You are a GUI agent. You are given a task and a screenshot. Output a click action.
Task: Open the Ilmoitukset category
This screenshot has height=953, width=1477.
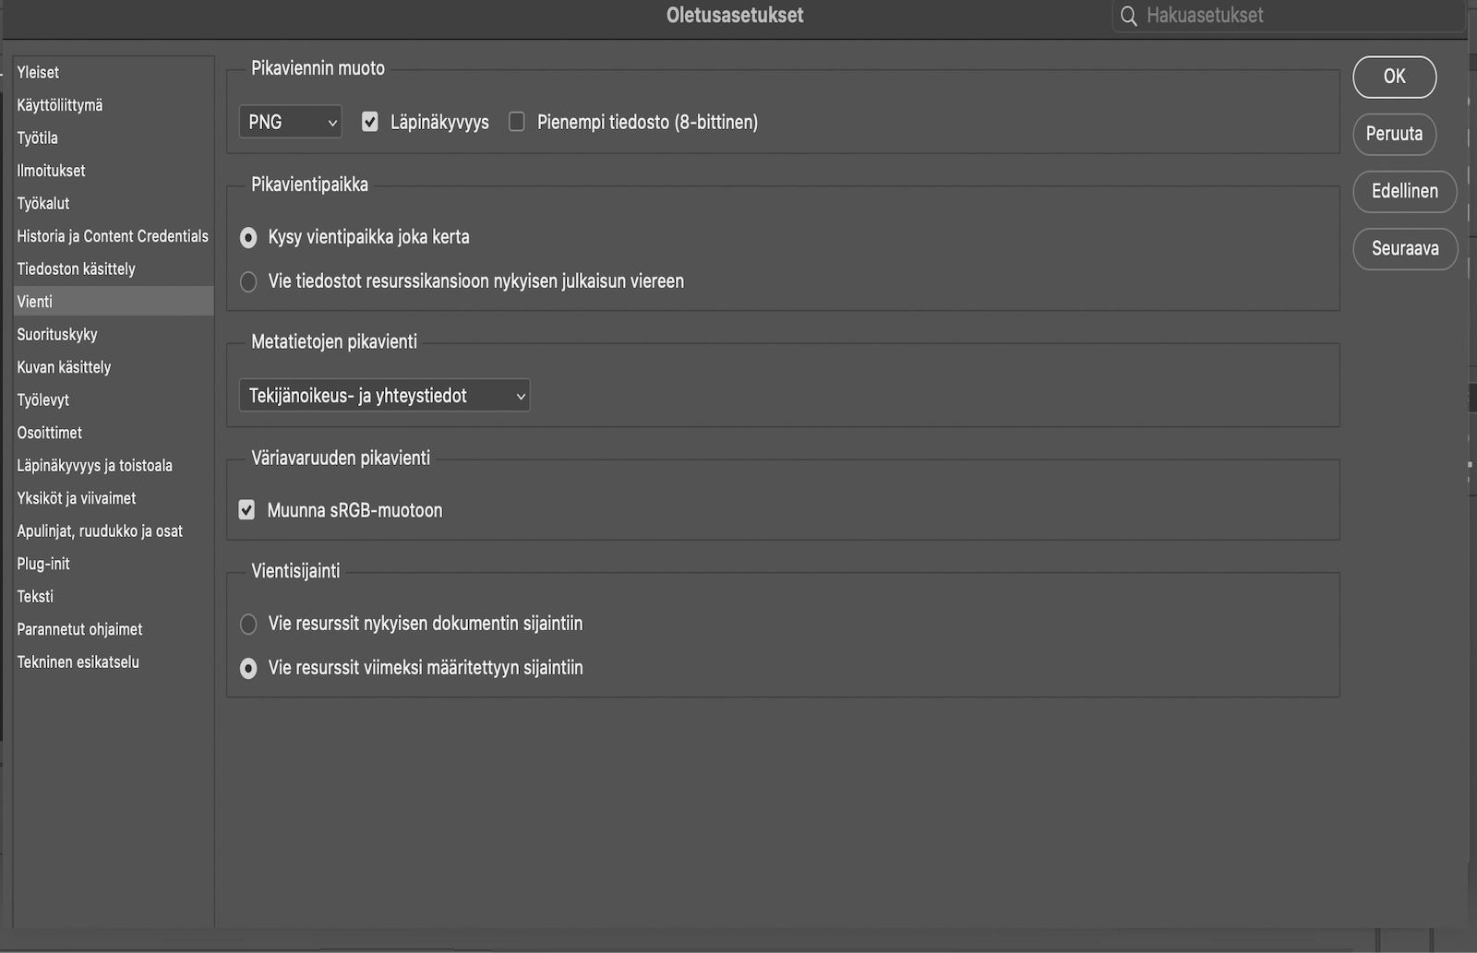pyautogui.click(x=114, y=171)
